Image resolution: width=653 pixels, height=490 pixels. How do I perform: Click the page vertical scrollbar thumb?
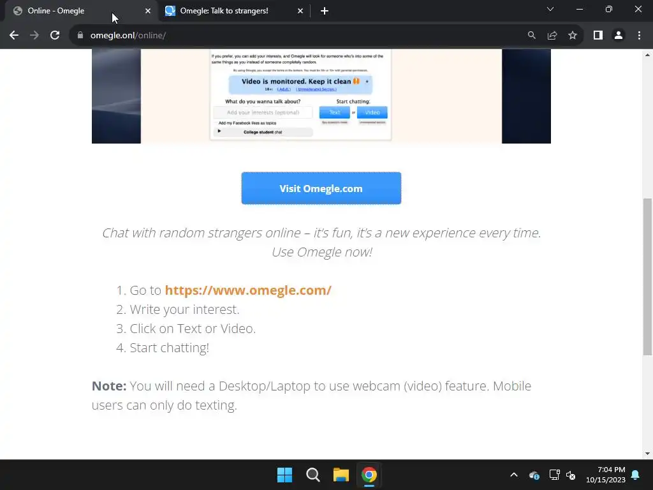coord(647,277)
